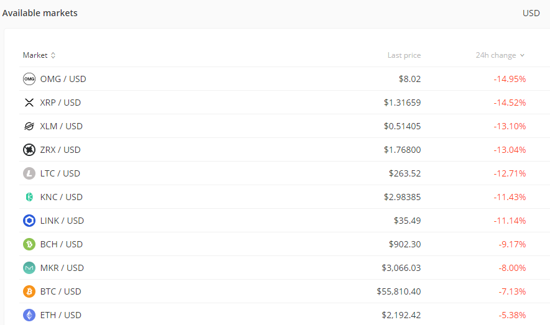Open the ETH / USD market
The height and width of the screenshot is (325, 550).
(x=60, y=315)
